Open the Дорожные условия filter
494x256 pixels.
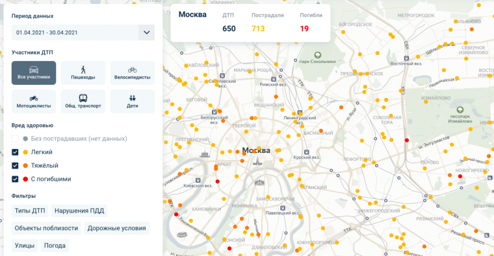point(116,228)
